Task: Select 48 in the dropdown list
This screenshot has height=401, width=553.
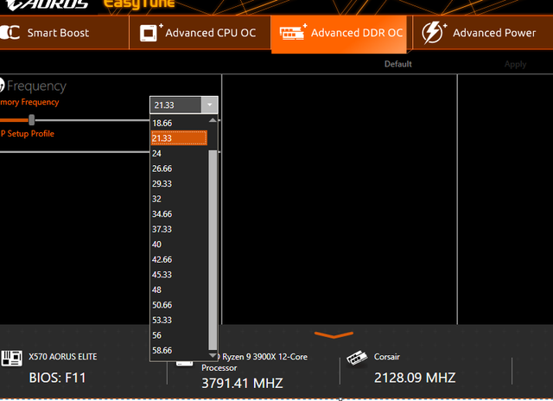Action: [179, 290]
